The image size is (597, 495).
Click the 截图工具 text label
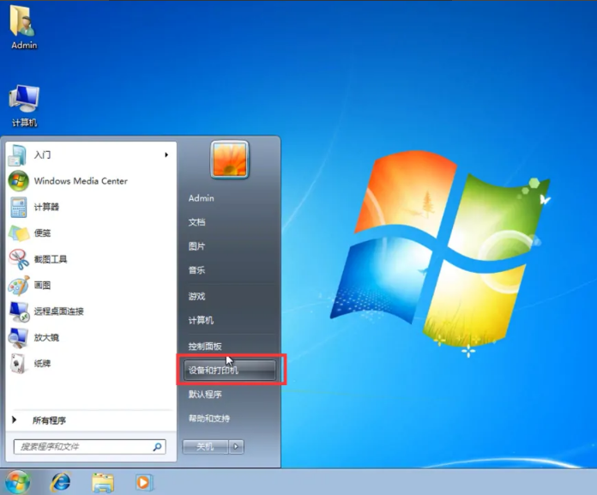point(51,259)
